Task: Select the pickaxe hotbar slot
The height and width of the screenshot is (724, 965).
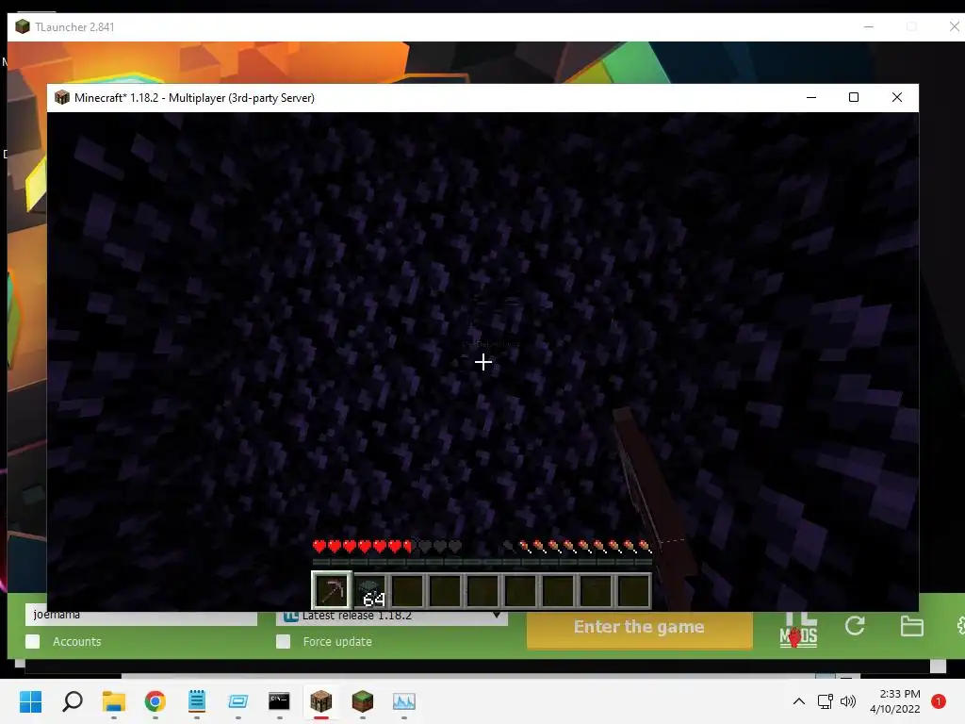Action: (x=332, y=590)
